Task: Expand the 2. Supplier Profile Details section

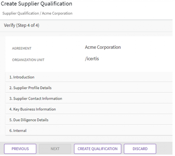Action: [x=30, y=88]
